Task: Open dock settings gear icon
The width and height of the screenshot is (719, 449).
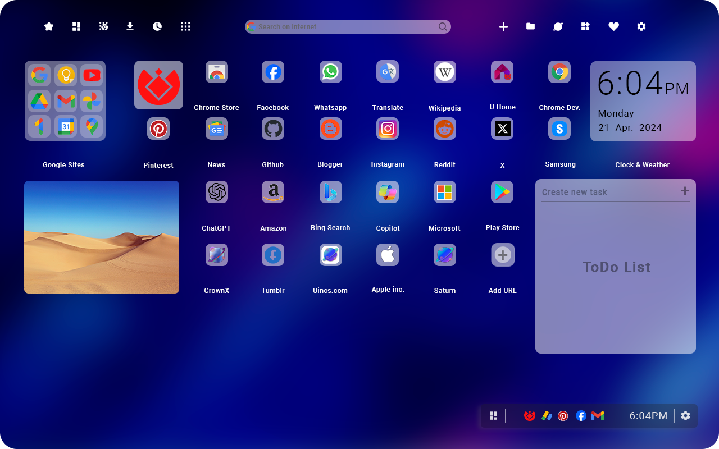Action: click(685, 416)
